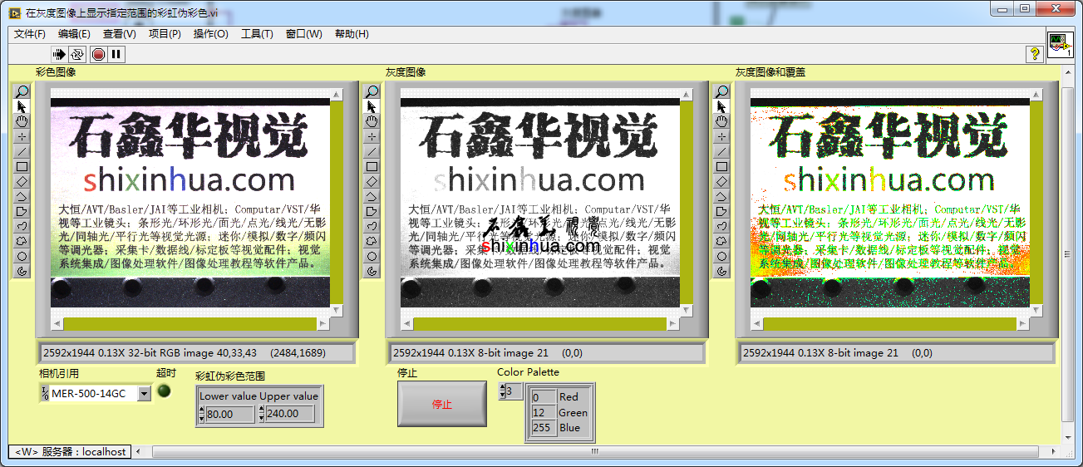Choose the Rectangle ROI tool in the 彩色图像 palette
This screenshot has height=467, width=1083.
tap(22, 166)
